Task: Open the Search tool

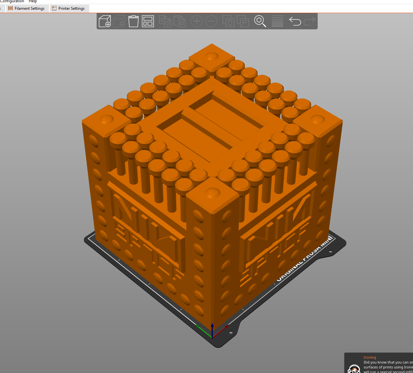Action: [x=260, y=21]
